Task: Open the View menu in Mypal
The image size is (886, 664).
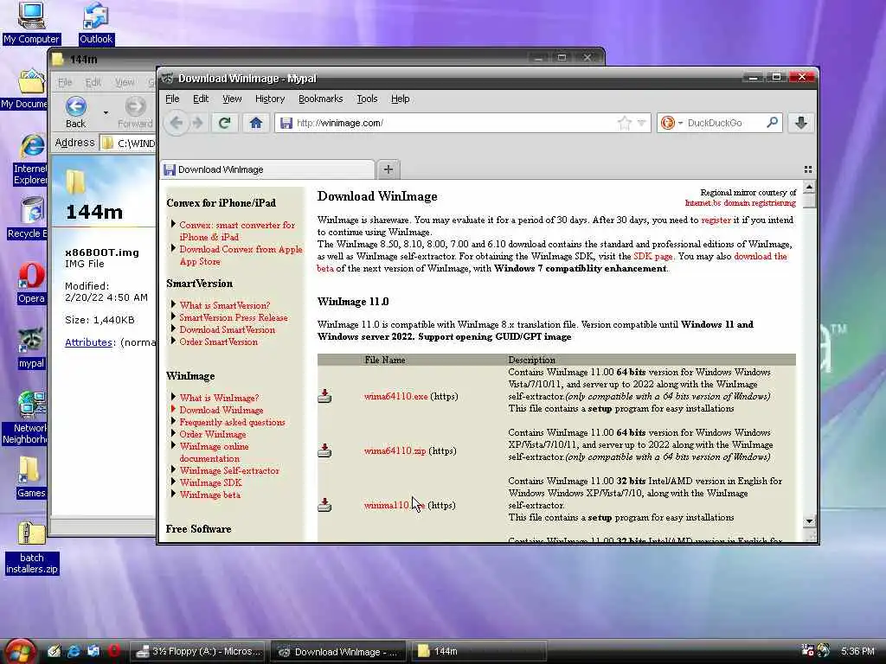Action: (232, 99)
